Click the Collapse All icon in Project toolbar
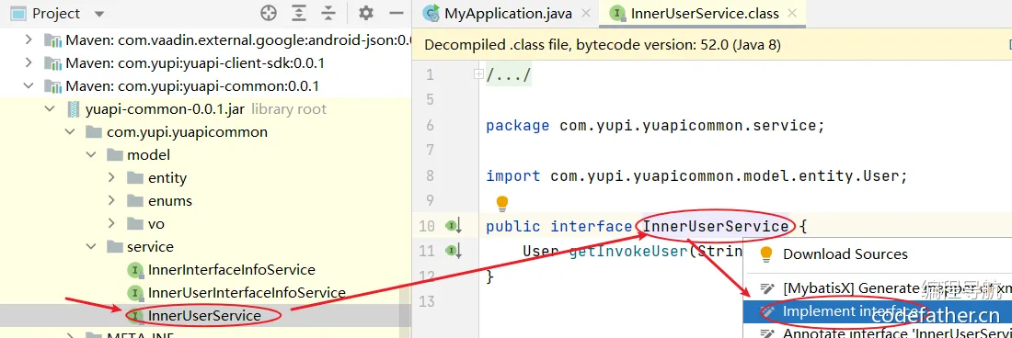The height and width of the screenshot is (338, 1012). (x=329, y=13)
